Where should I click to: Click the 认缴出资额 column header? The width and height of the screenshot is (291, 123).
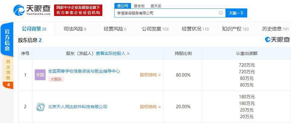[247, 54]
